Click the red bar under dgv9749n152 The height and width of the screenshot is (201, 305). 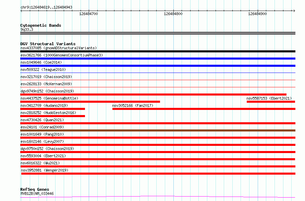[x=153, y=95]
